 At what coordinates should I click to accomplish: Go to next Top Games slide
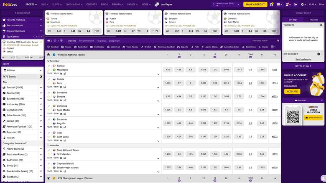coord(41,37)
